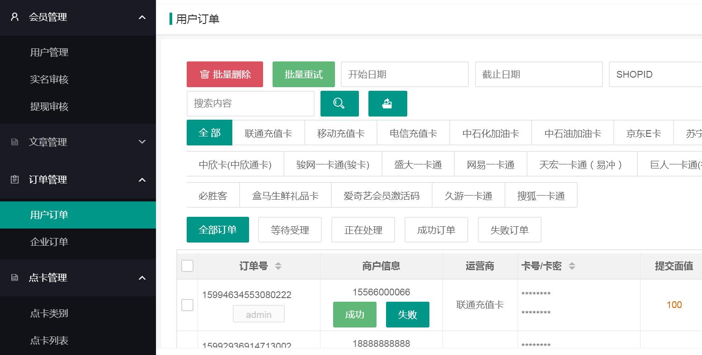
Task: Click the trash icon on batch delete
Action: click(x=204, y=75)
